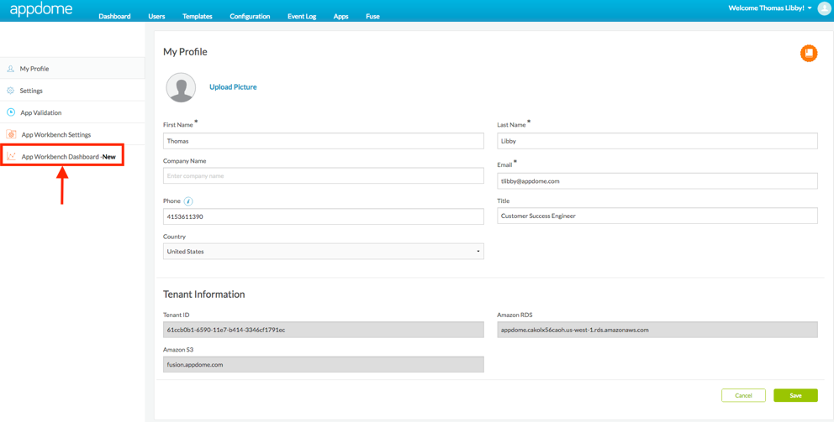Open the Fuse menu
This screenshot has height=422, width=834.
pos(372,17)
